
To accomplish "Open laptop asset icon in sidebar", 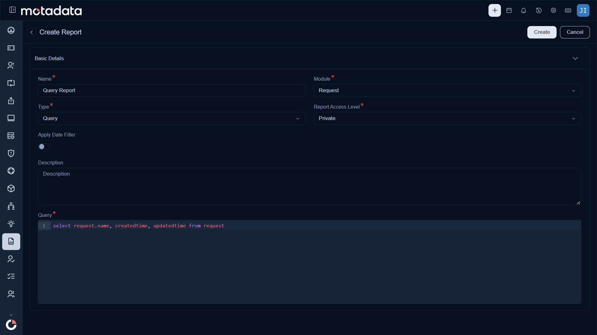I will 11,118.
